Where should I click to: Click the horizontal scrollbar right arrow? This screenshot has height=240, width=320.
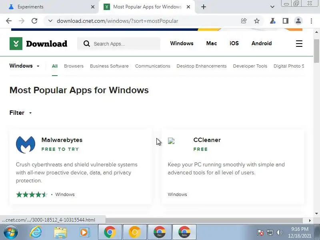[310, 220]
